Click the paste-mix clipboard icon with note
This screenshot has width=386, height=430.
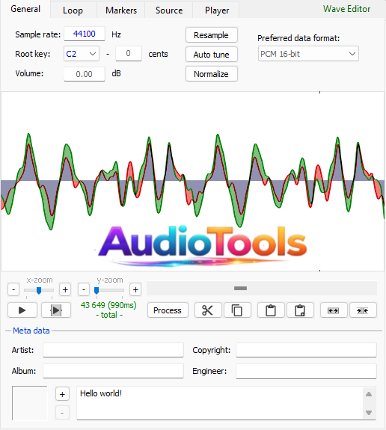pyautogui.click(x=300, y=310)
